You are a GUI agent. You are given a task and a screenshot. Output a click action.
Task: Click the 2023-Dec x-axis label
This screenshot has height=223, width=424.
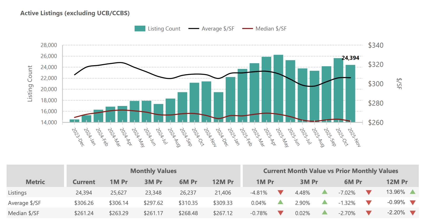pyautogui.click(x=78, y=137)
